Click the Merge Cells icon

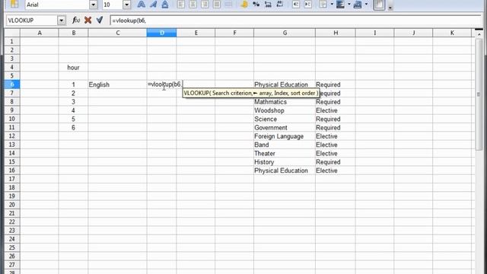click(228, 5)
